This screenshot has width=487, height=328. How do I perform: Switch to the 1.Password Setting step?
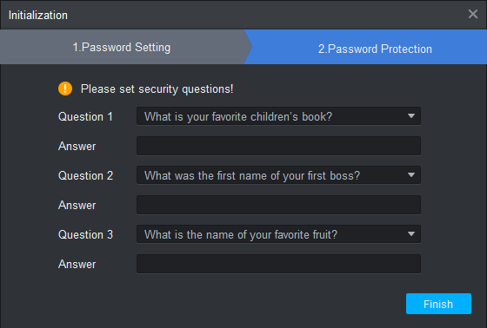[122, 47]
